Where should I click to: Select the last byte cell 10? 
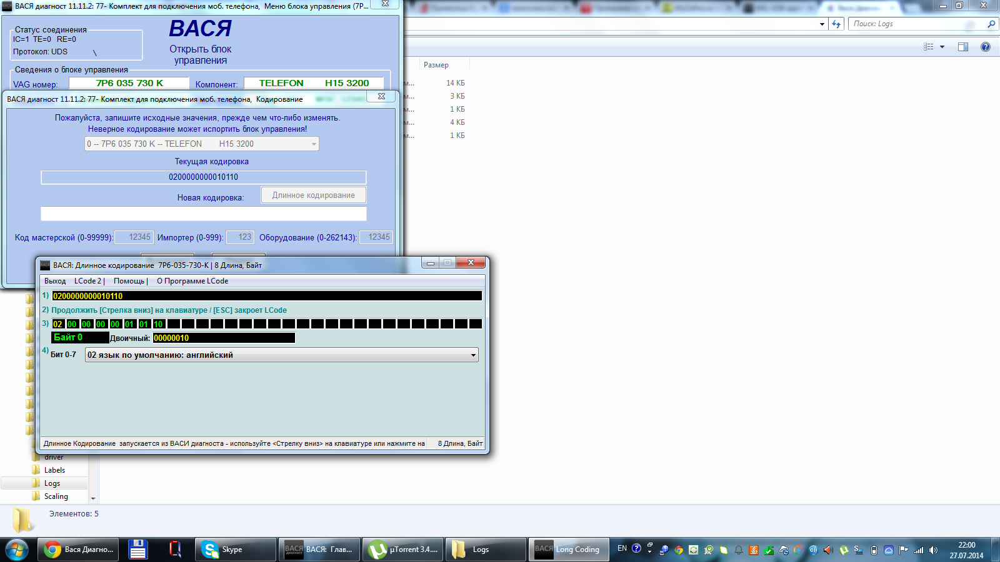pyautogui.click(x=159, y=324)
